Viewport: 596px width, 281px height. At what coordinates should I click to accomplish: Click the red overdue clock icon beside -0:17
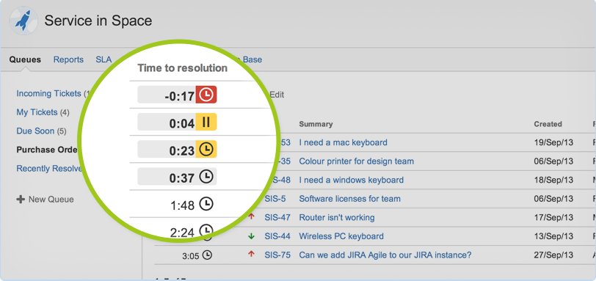(206, 95)
